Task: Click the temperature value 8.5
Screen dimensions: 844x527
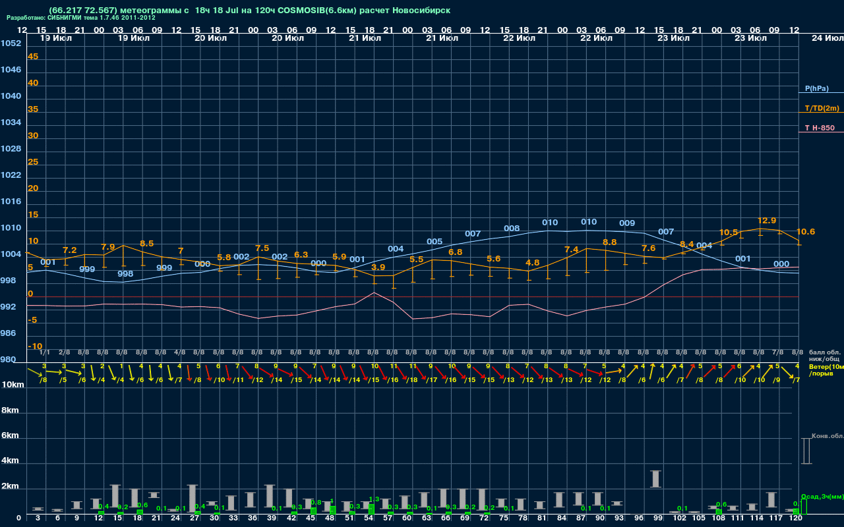Action: pos(147,244)
